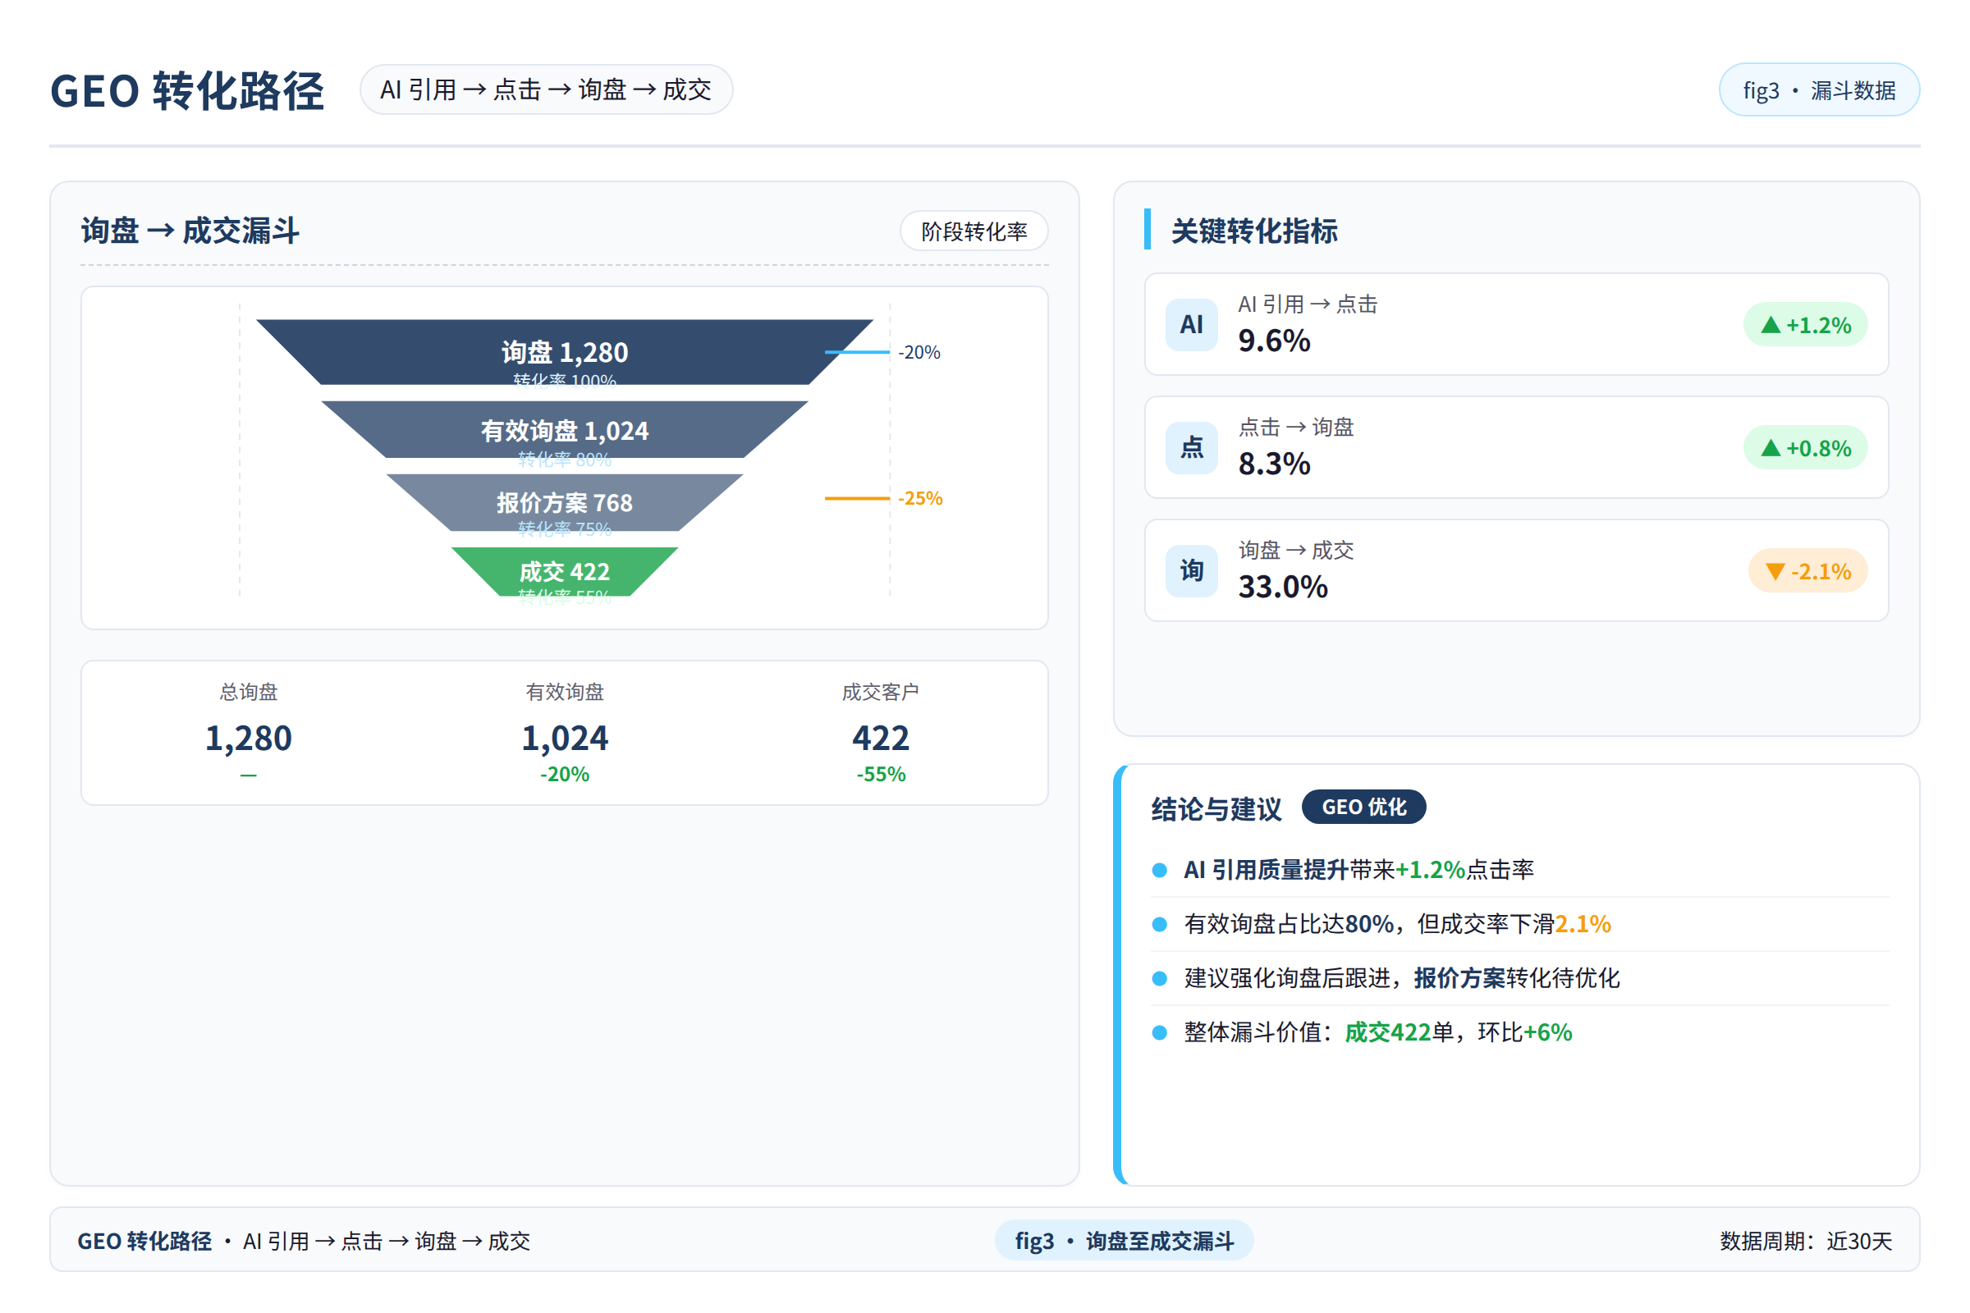Screen dimensions: 1970x1313
Task: Click the 关键转化指标 panel heading
Action: pyautogui.click(x=1254, y=231)
